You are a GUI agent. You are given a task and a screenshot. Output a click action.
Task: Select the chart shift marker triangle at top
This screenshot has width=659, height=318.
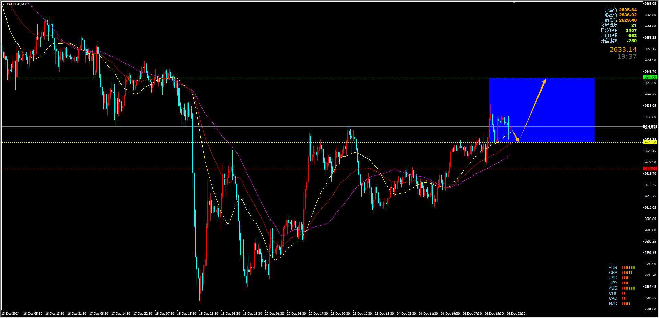pos(514,2)
